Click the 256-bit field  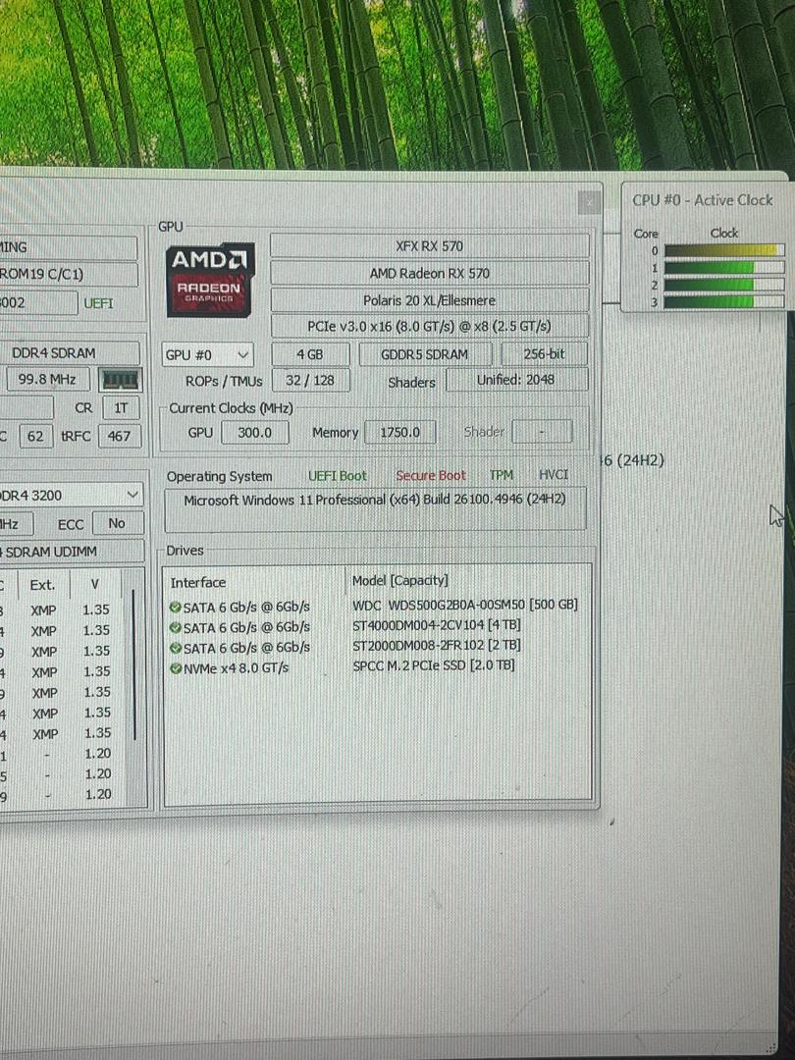click(544, 354)
